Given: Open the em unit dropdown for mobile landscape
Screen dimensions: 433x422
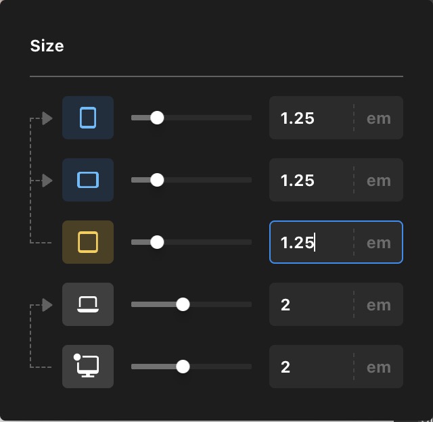Looking at the screenshot, I should pos(378,180).
